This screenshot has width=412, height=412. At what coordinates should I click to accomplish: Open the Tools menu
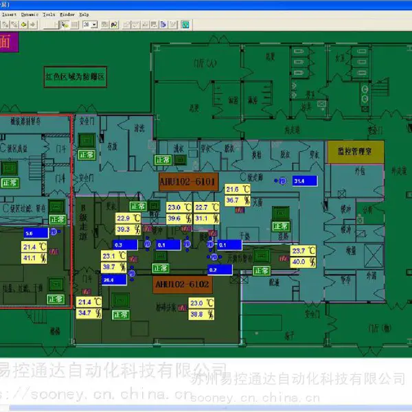point(49,14)
